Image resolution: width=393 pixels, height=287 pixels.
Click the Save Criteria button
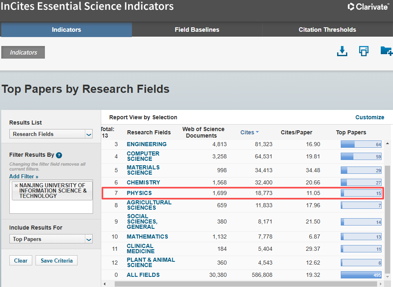click(x=56, y=261)
